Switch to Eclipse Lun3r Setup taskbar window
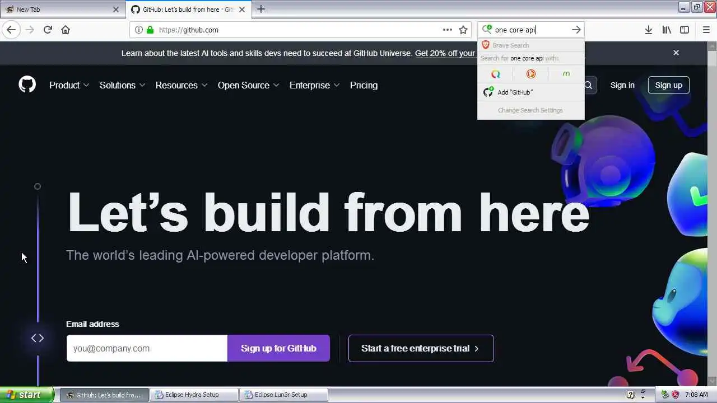Image resolution: width=717 pixels, height=403 pixels. click(x=283, y=395)
